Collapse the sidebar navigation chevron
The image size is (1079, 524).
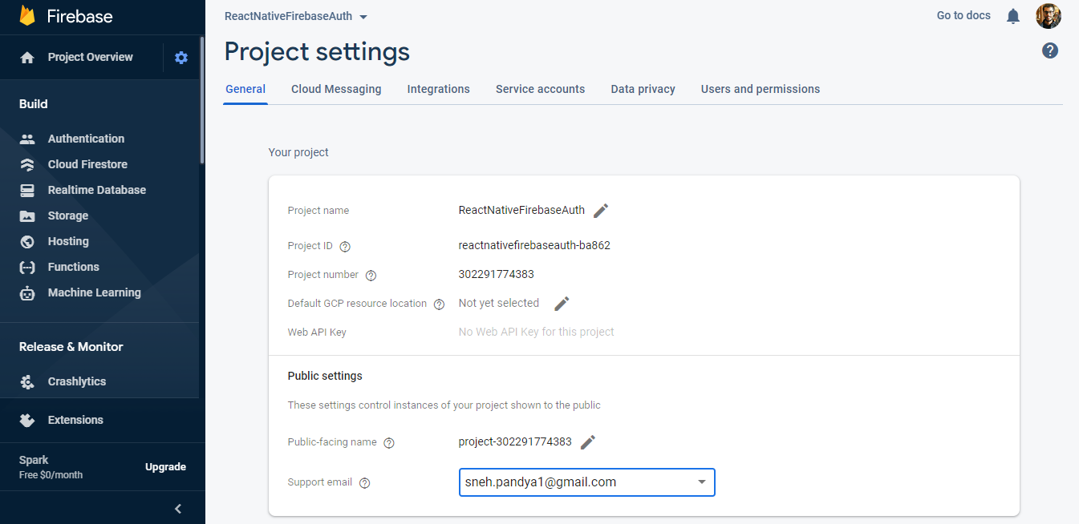(178, 509)
